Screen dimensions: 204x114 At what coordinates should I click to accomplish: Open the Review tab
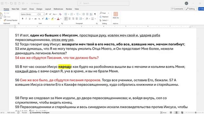click(69, 9)
